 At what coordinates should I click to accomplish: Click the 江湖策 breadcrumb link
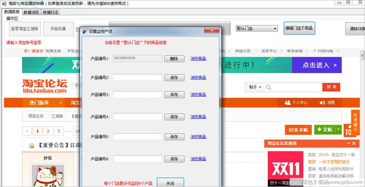57,116
